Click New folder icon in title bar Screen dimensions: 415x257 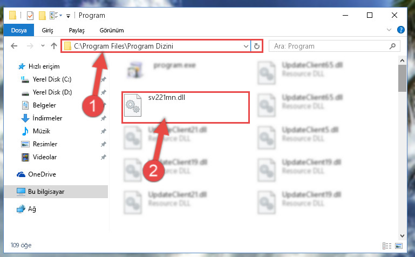[42, 16]
